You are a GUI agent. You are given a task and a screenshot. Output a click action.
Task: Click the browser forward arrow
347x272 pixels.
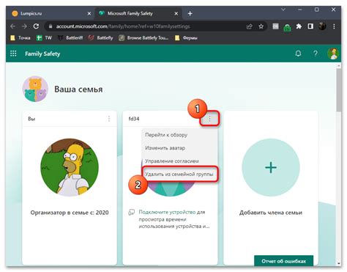24,26
